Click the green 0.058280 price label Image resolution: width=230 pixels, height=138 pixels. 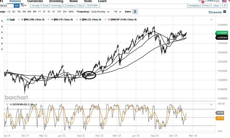(x=222, y=33)
